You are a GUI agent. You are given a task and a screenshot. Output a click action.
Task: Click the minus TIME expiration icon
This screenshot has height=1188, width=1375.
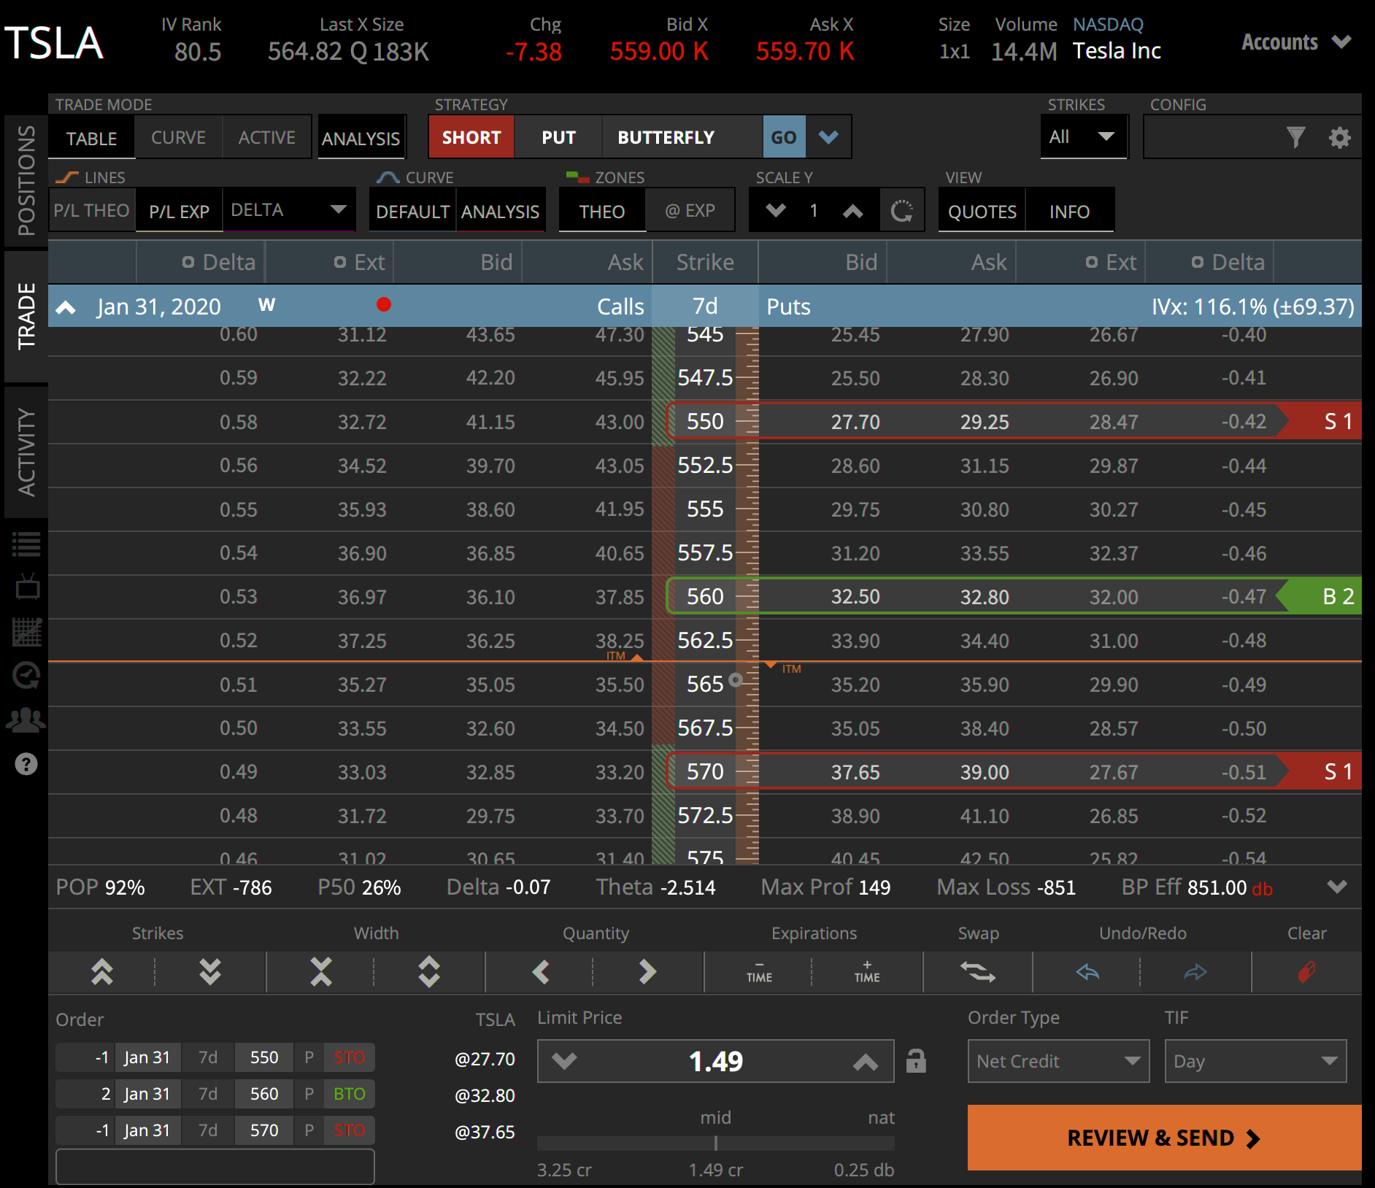(x=759, y=972)
